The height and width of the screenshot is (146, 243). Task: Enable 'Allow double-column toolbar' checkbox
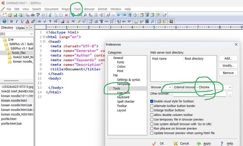(x=152, y=115)
